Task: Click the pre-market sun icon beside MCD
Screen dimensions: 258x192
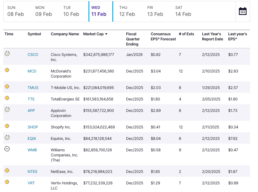Action: click(x=7, y=69)
